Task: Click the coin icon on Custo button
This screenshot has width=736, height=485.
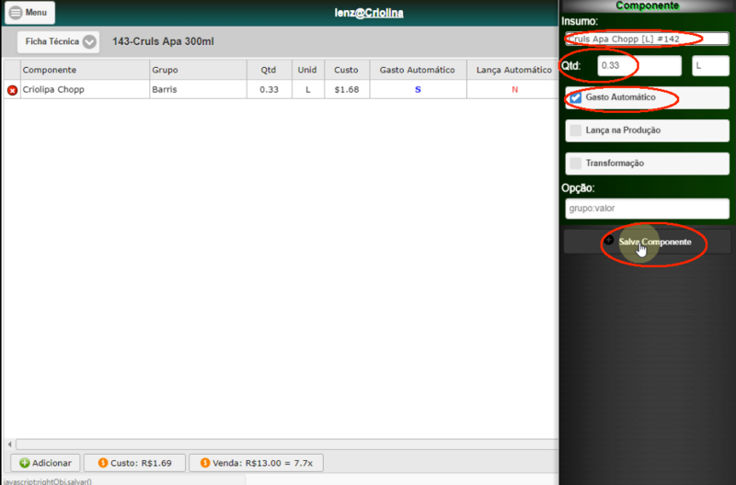Action: click(x=103, y=463)
